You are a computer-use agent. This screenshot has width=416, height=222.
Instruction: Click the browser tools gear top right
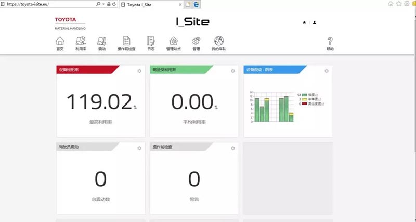(407, 4)
